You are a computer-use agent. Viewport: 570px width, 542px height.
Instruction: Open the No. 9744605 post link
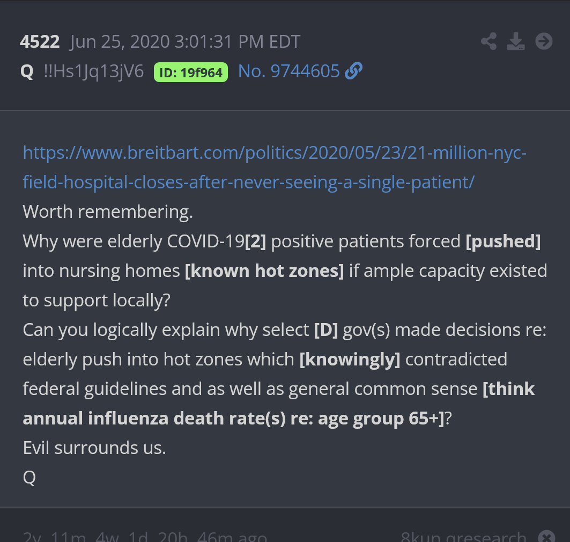pos(289,71)
